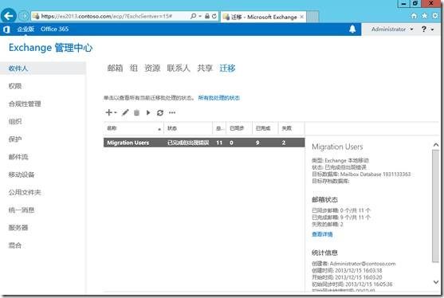Open the 共享 tab
Image resolution: width=444 pixels, height=298 pixels.
205,69
